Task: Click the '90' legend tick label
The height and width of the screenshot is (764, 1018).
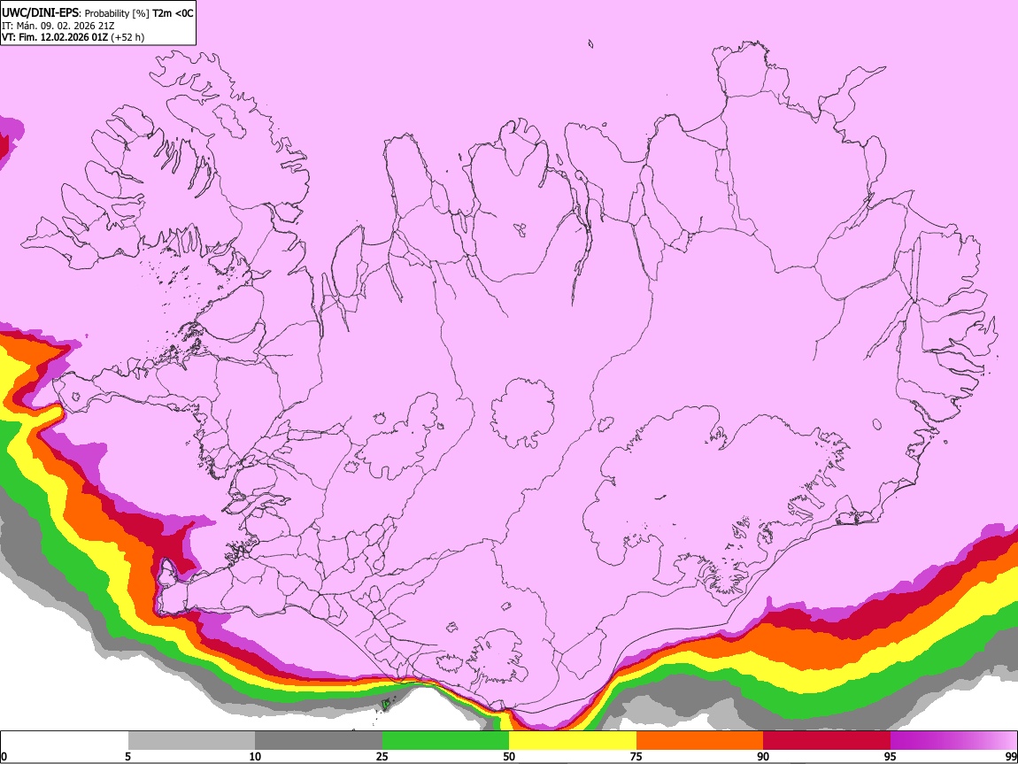Action: pyautogui.click(x=763, y=757)
